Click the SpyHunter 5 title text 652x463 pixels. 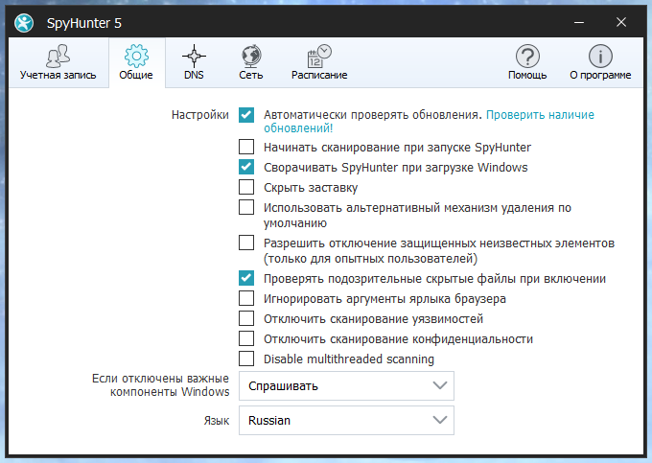pyautogui.click(x=84, y=23)
